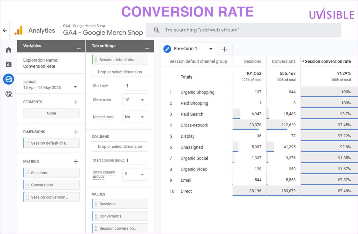This screenshot has width=358, height=234.
Task: Click the None segment placeholder
Action: tap(51, 113)
